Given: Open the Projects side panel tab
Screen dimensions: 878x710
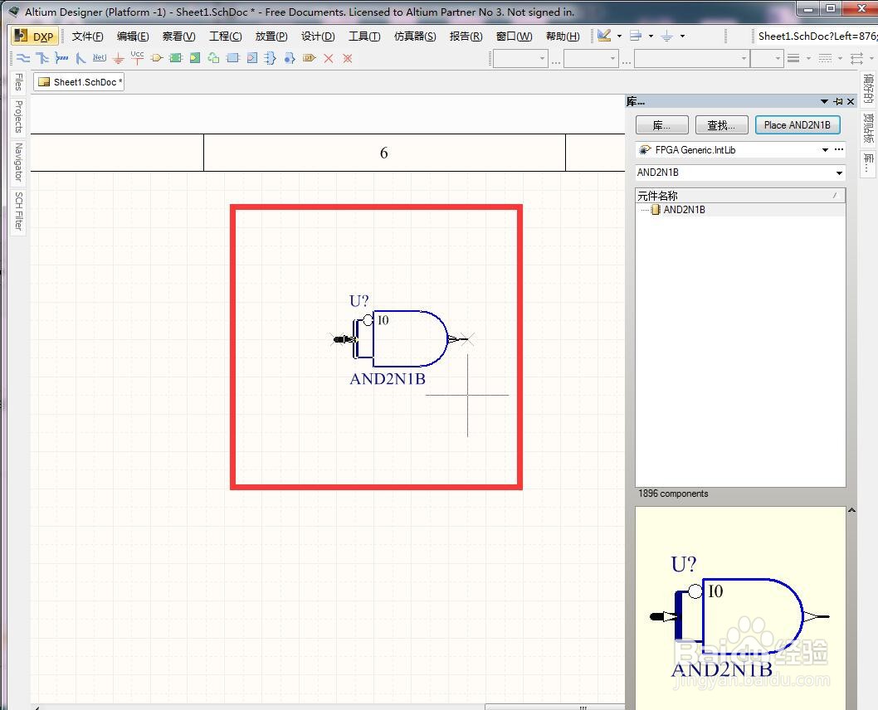Looking at the screenshot, I should point(18,117).
